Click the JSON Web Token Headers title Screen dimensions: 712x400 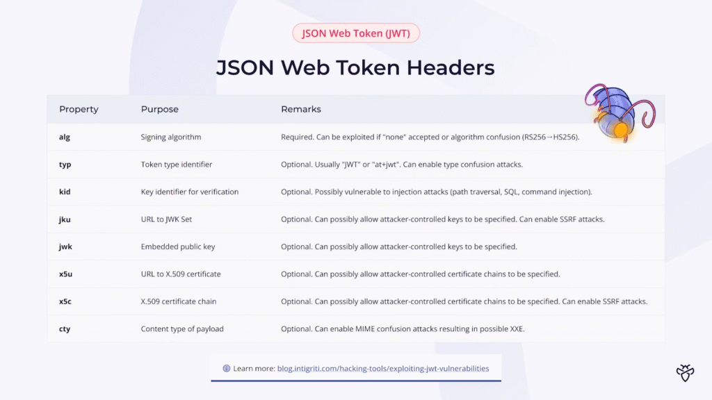355,67
